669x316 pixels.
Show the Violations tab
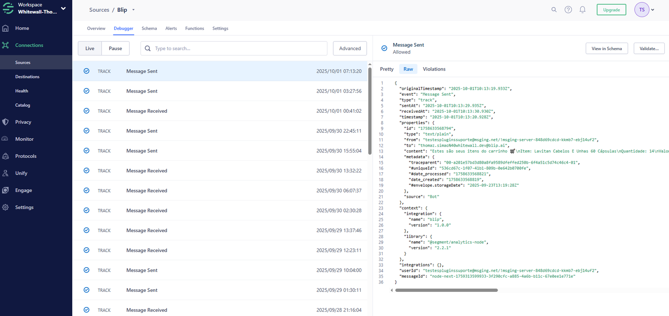(434, 69)
